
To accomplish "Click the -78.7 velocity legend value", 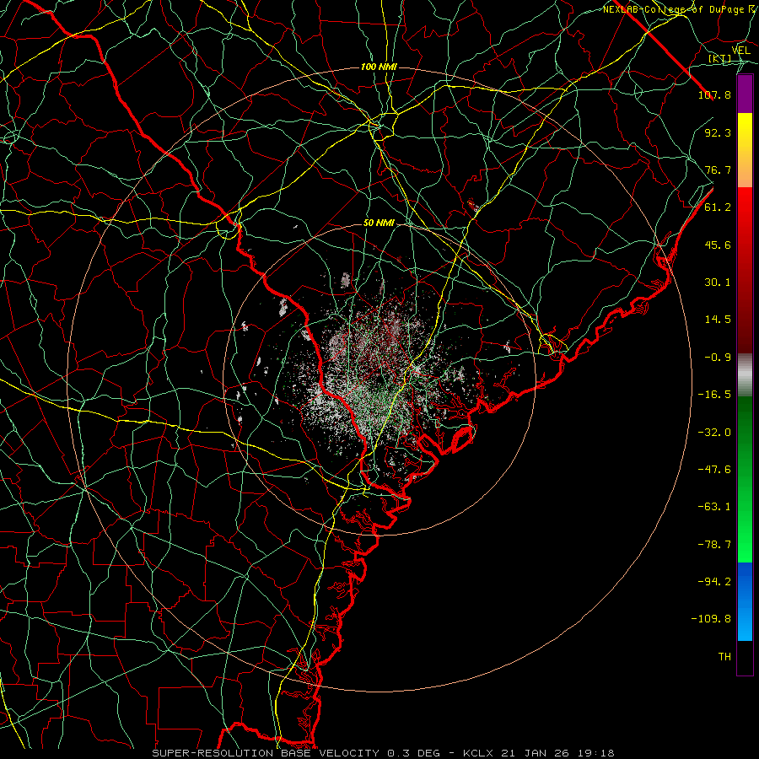I will point(714,545).
